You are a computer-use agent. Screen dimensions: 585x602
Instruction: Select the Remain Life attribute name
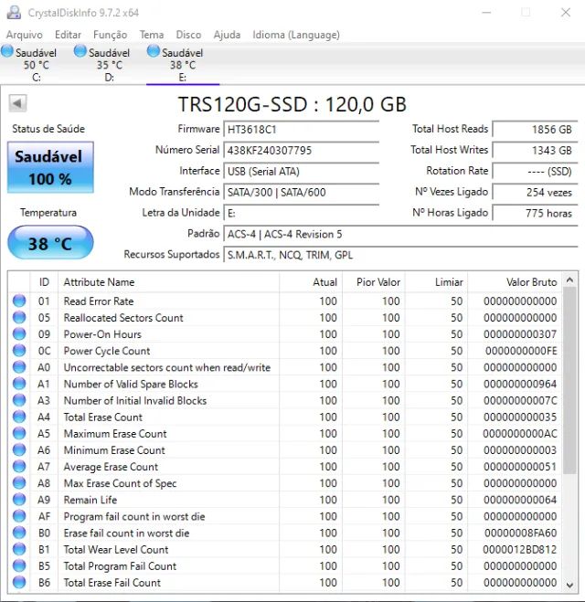(90, 500)
